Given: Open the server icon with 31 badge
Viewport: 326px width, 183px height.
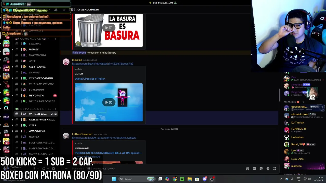Looking at the screenshot, I should click(6, 100).
